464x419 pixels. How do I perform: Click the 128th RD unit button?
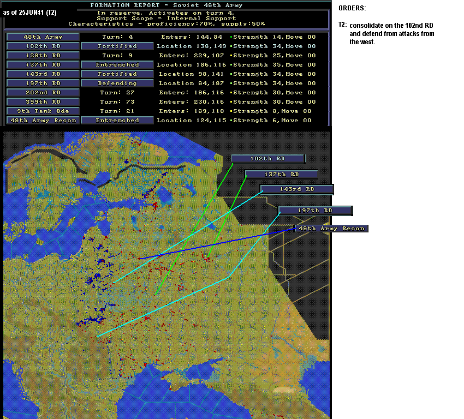tap(43, 56)
